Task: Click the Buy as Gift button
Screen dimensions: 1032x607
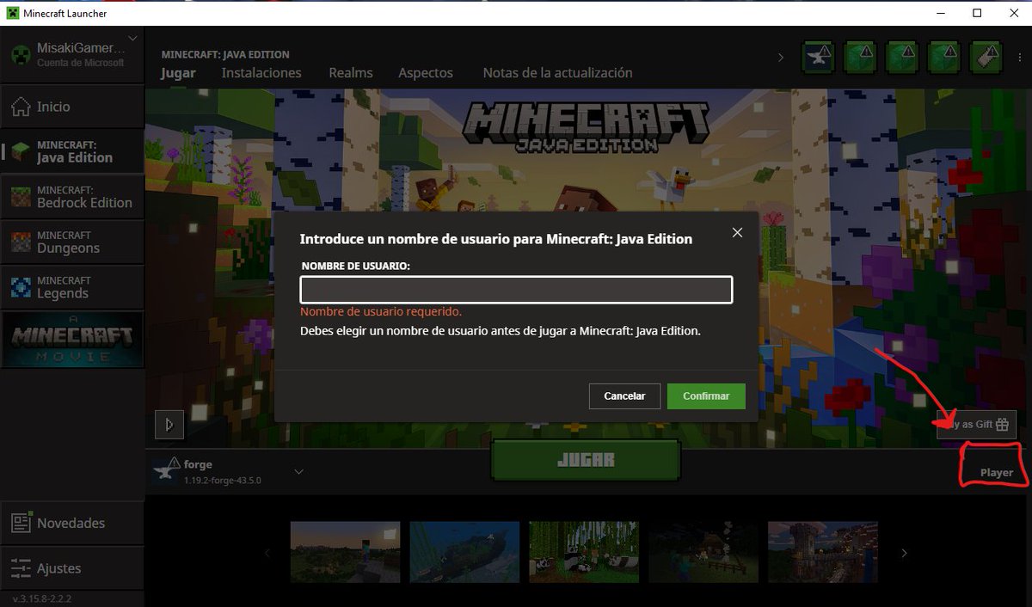Action: pyautogui.click(x=976, y=425)
